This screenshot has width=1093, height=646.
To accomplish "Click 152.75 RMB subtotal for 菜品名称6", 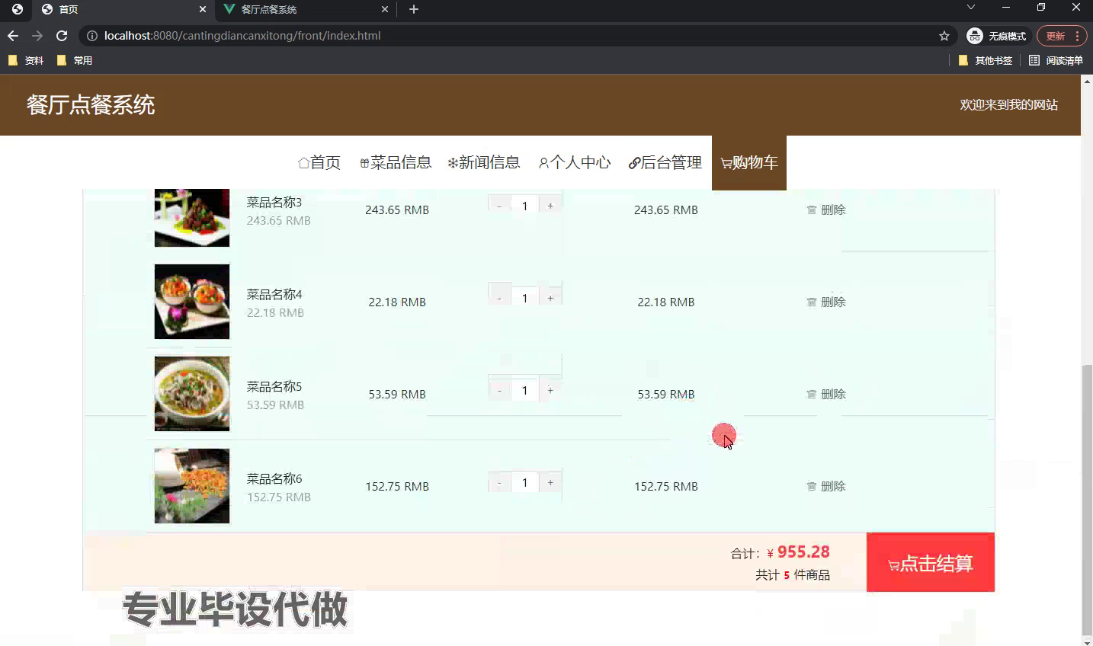I will tap(666, 486).
